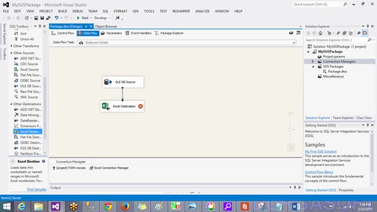Screen dimensions: 377x212
Task: Expand Other Transforms toolbox group
Action: pyautogui.click(x=11, y=46)
